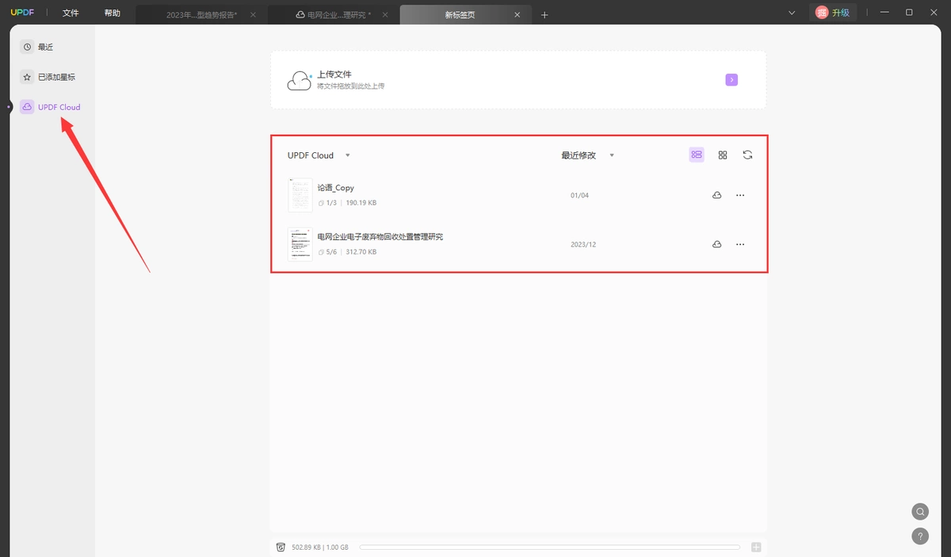
Task: Open more options for 论语_Copy
Action: [x=740, y=195]
